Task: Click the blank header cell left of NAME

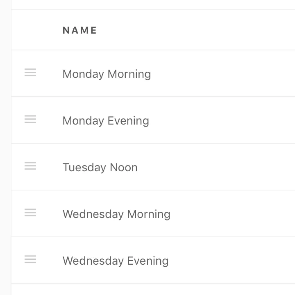Action: click(33, 30)
